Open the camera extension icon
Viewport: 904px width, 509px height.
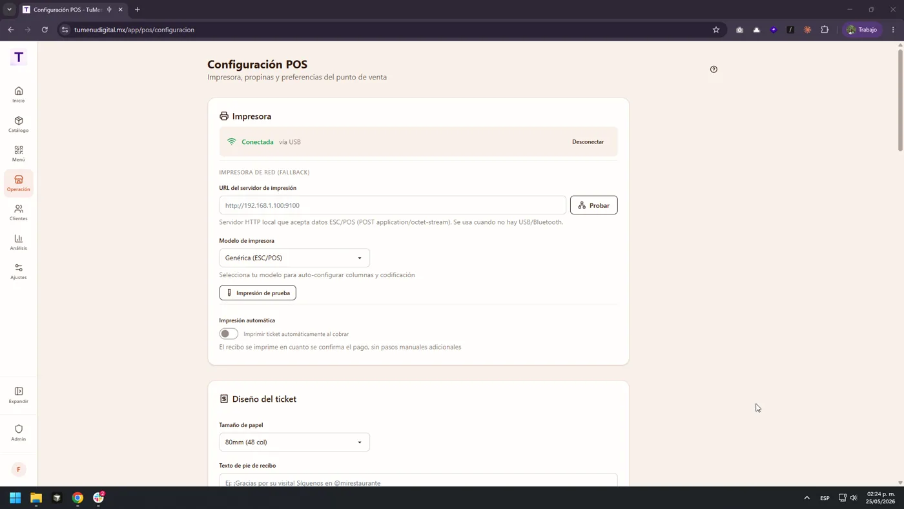739,30
